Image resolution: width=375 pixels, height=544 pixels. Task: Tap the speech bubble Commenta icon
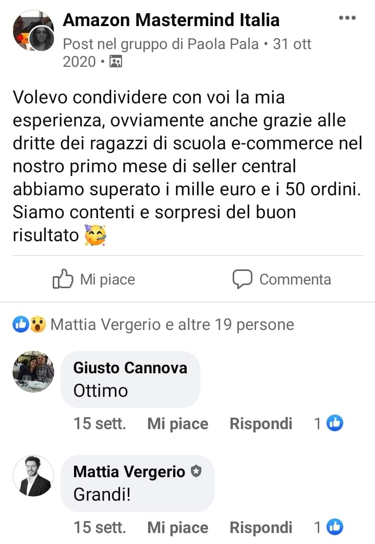click(x=242, y=279)
